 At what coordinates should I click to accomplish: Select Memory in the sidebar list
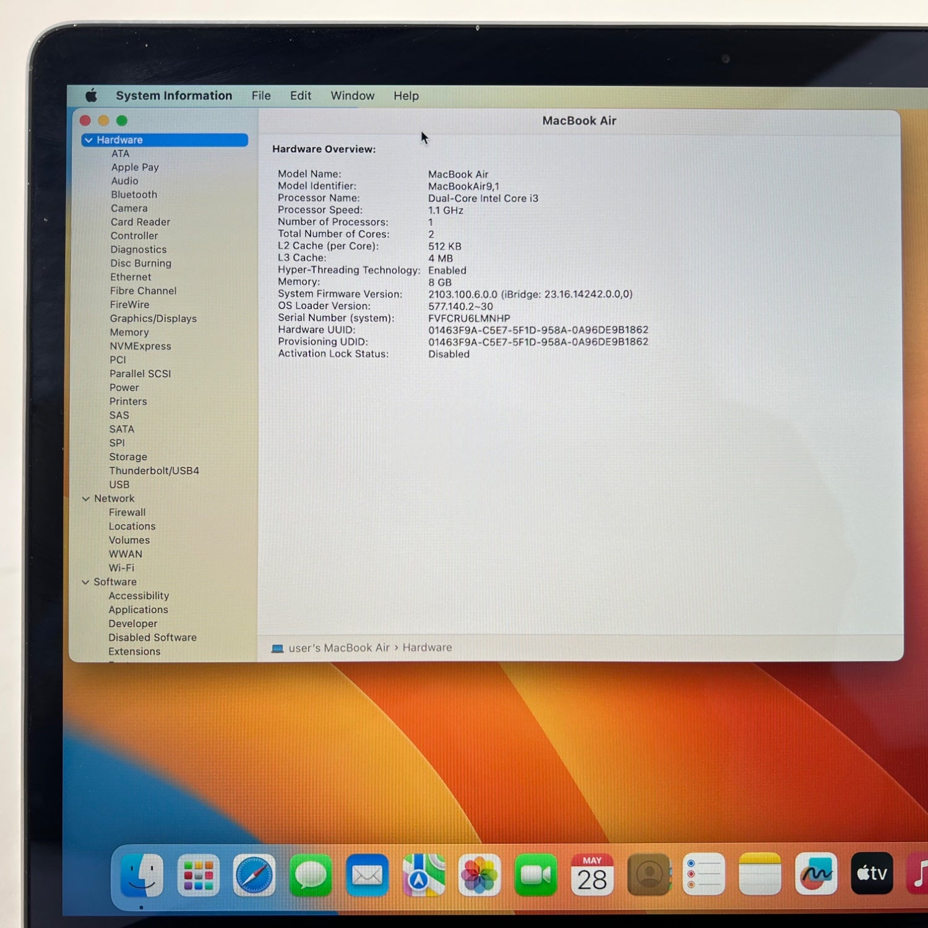pos(129,332)
